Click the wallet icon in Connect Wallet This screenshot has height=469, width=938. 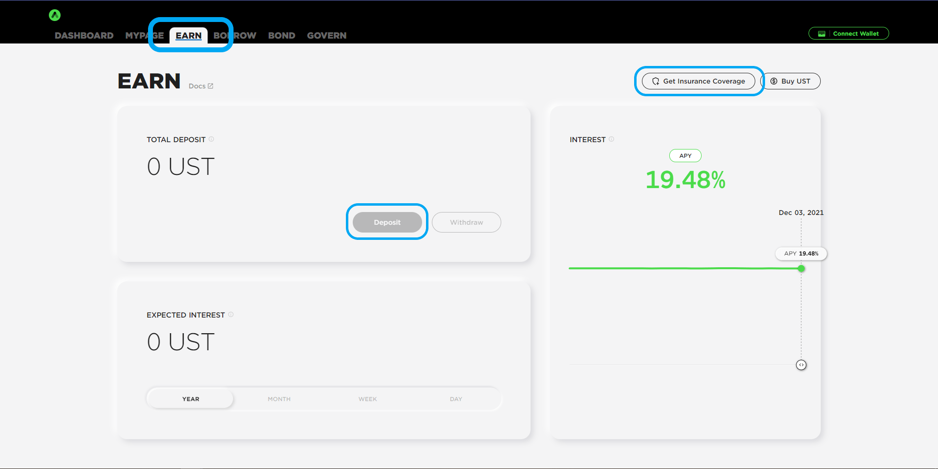coord(822,34)
